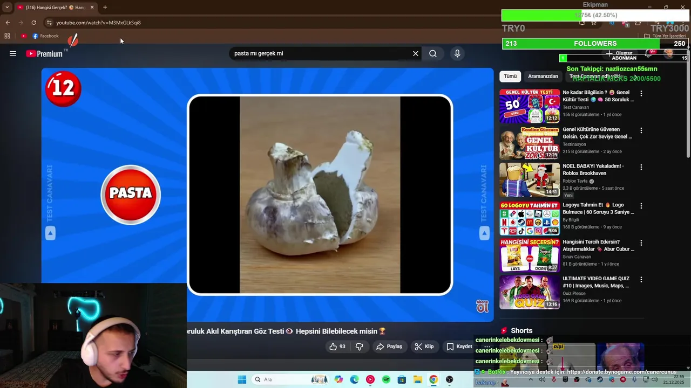Open a new browser tab

(105, 7)
